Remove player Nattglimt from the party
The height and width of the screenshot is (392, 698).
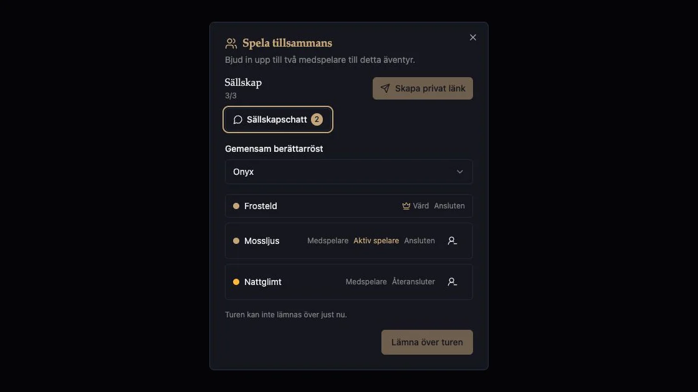point(452,282)
